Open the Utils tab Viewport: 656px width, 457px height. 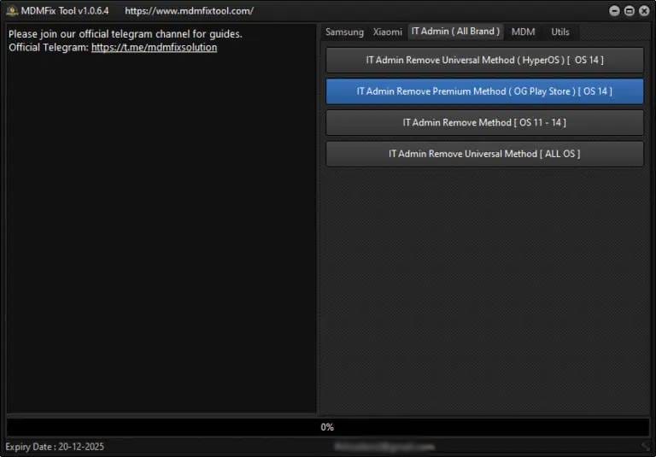click(560, 32)
